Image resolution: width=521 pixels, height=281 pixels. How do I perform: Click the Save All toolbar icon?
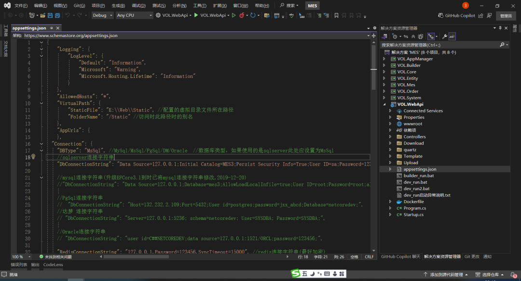pyautogui.click(x=57, y=15)
